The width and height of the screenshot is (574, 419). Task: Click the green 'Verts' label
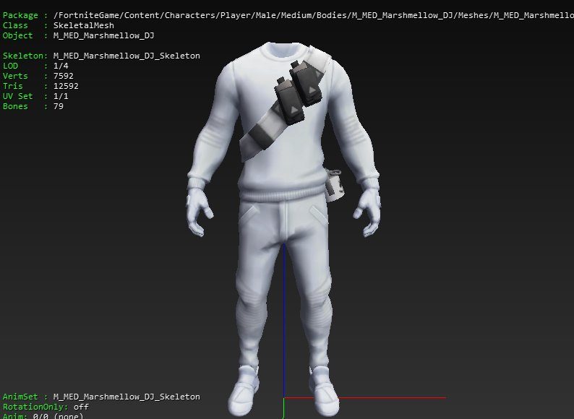[15, 76]
